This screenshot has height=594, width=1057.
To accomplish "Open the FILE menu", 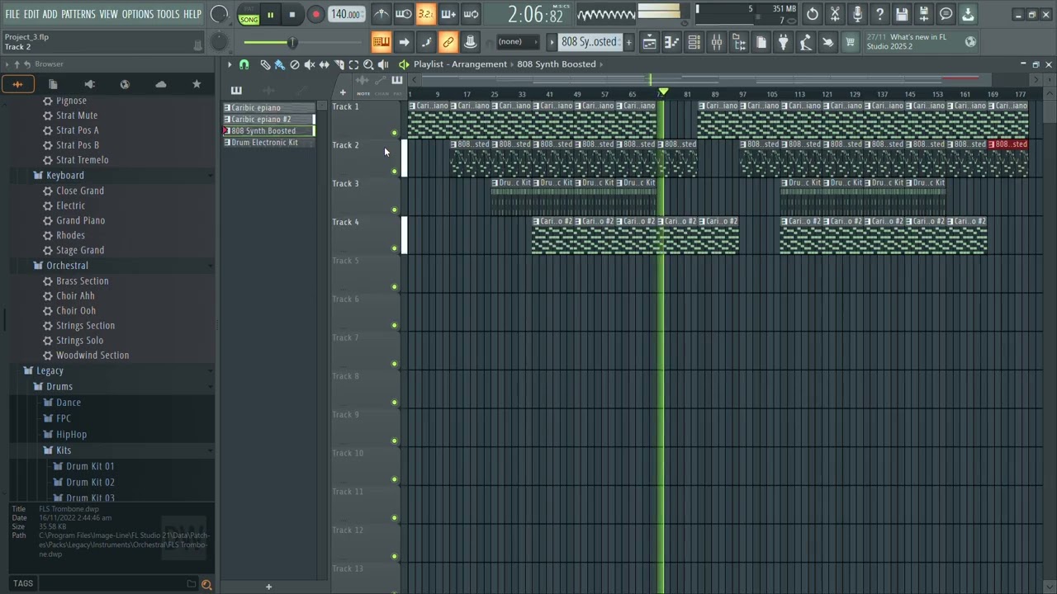I will pos(12,14).
